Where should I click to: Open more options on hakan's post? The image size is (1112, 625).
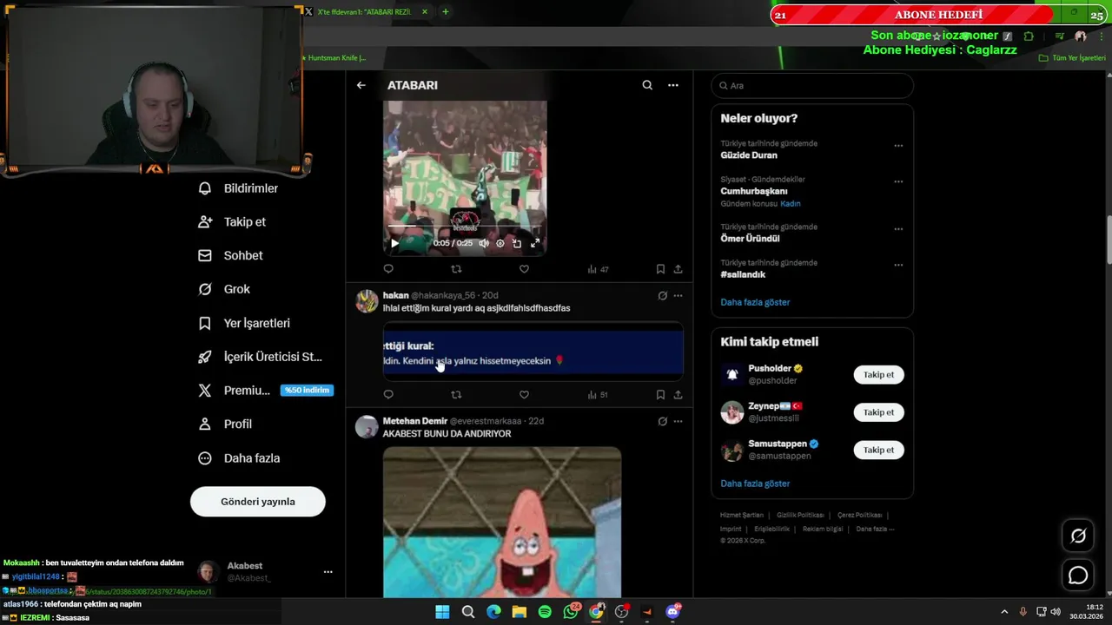pos(678,296)
